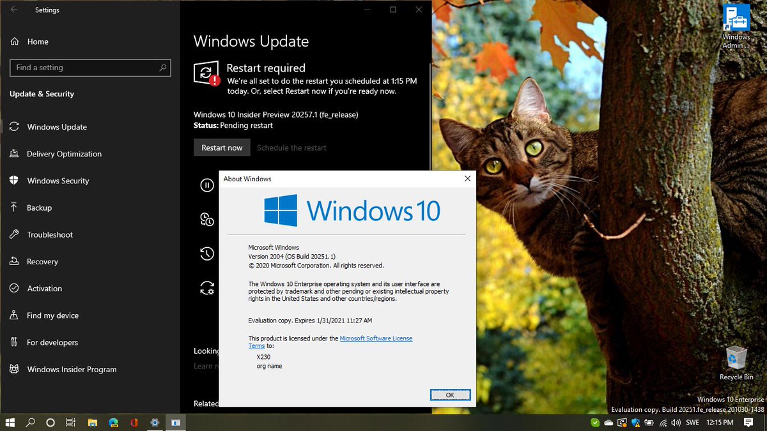Open the Troubleshoot page

(x=90, y=234)
